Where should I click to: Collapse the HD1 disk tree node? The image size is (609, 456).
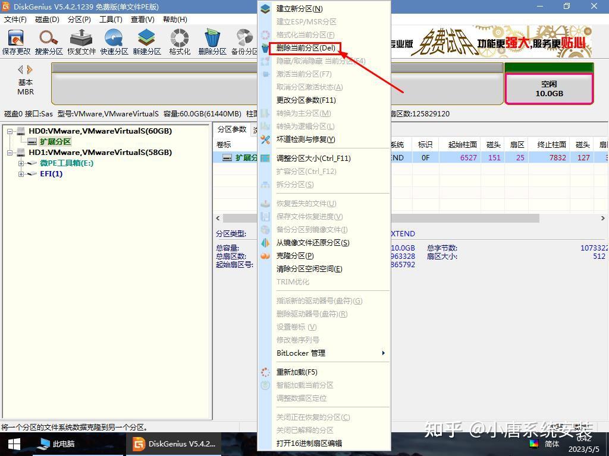coord(10,153)
